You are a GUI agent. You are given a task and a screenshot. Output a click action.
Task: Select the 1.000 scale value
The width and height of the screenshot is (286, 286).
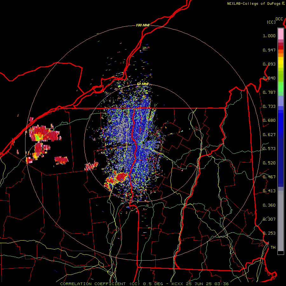pyautogui.click(x=269, y=36)
